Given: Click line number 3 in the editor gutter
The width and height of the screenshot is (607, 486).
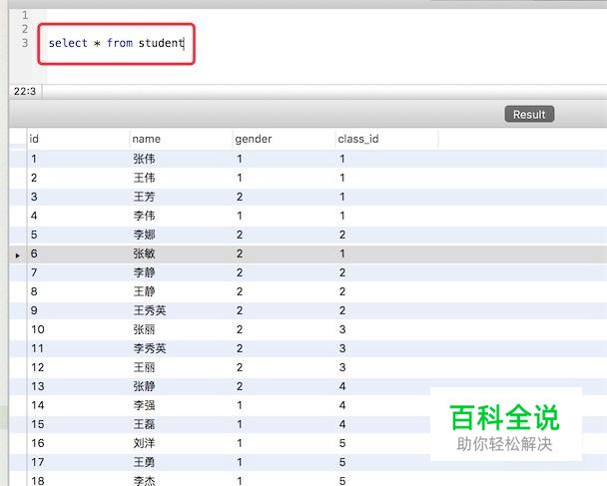Looking at the screenshot, I should click(25, 43).
